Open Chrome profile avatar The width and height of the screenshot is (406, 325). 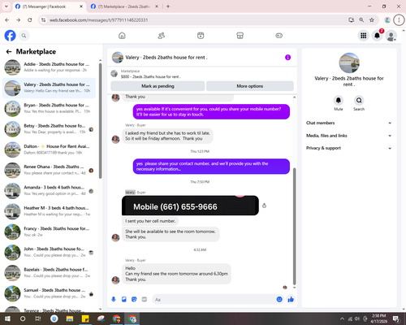pos(387,20)
